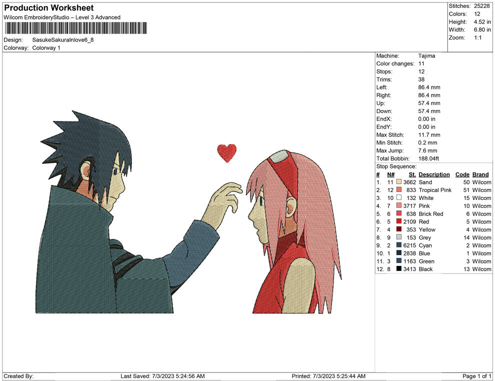Image resolution: width=495 pixels, height=381 pixels.
Task: Select the Green thread color swatch
Action: click(x=398, y=261)
